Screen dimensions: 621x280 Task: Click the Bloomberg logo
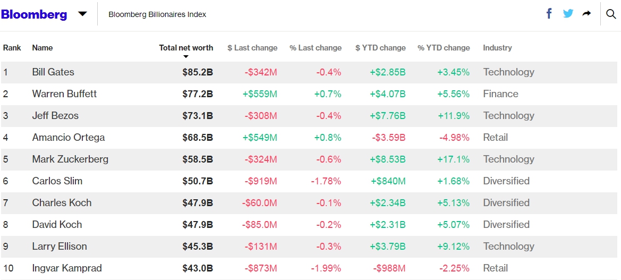point(34,15)
